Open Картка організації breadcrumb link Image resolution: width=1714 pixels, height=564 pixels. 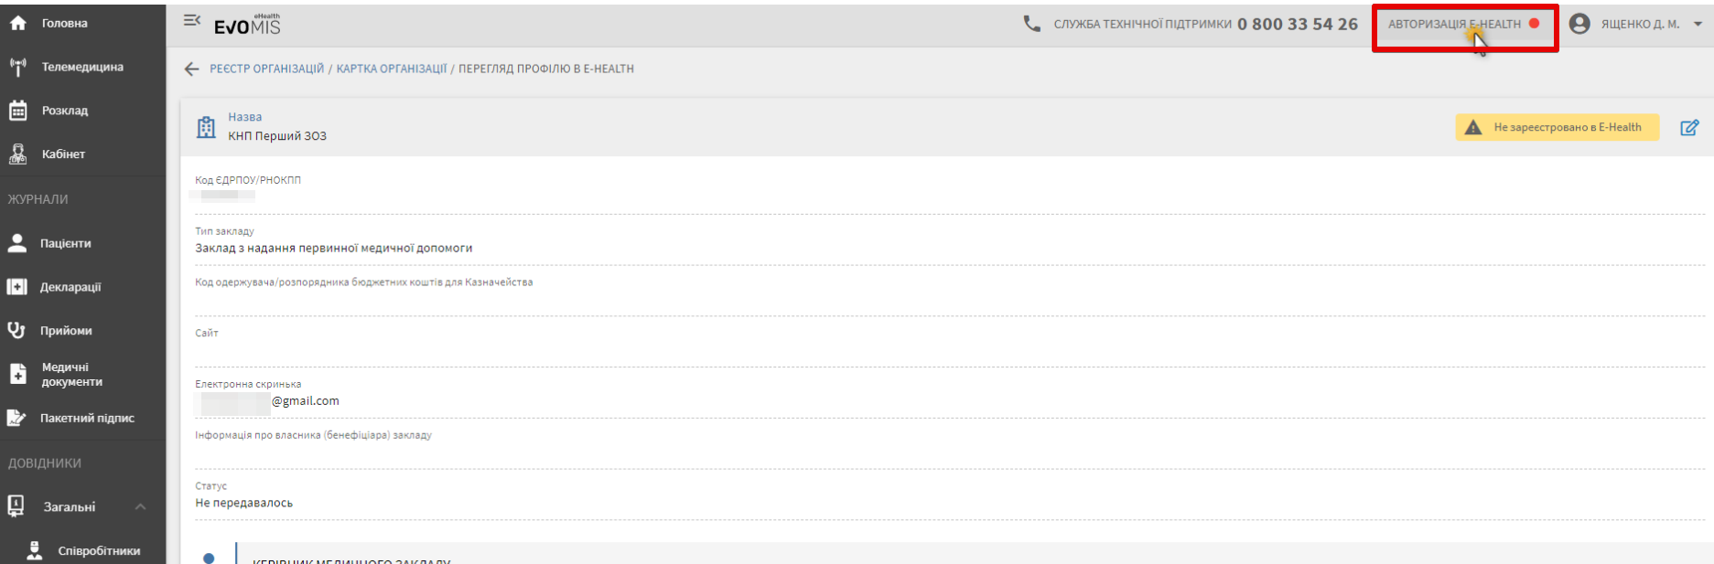[x=391, y=69]
